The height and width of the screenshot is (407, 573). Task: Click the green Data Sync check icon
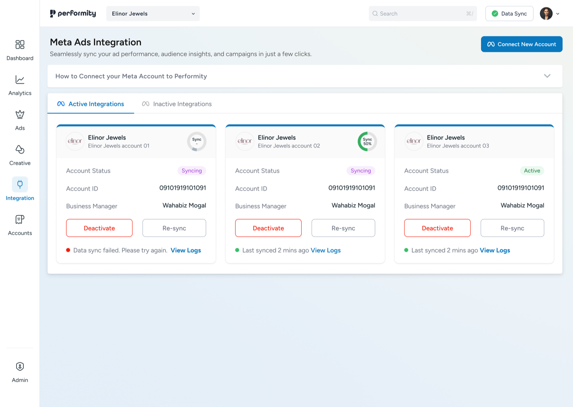(495, 14)
